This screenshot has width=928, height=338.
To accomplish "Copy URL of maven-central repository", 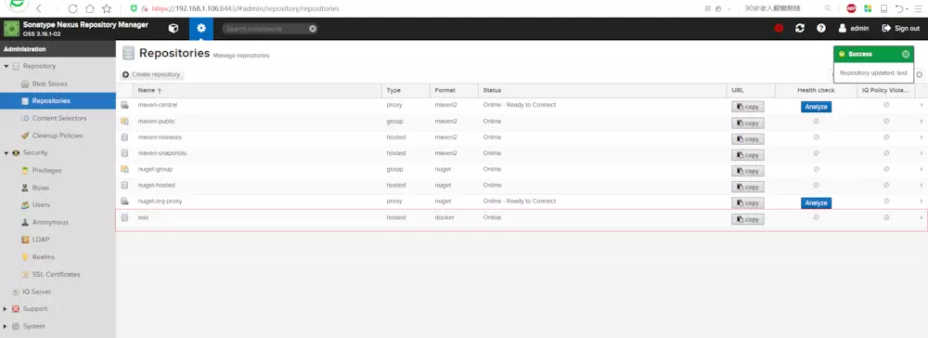I will [x=747, y=107].
